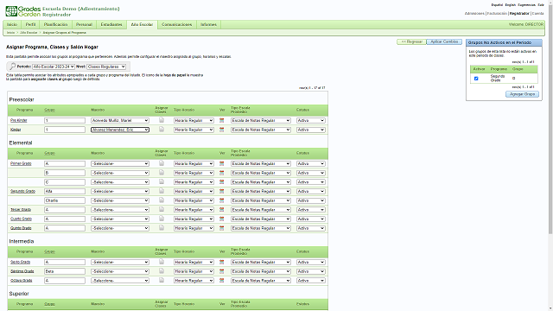Open the Periodo dropdown Año Escolar 2023-24
Viewport: 553px width, 311px height.
point(54,67)
